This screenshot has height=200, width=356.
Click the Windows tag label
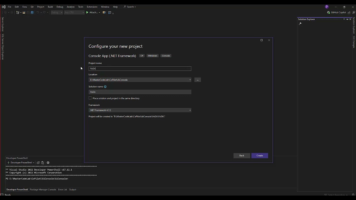(152, 56)
